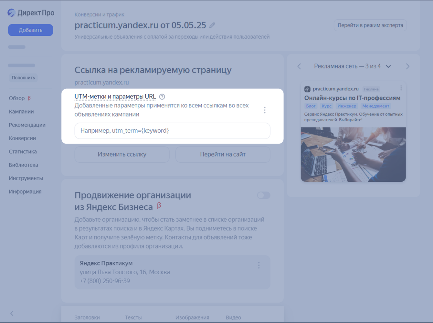This screenshot has height=323, width=433.
Task: Click the Добавить button
Action: [x=30, y=30]
